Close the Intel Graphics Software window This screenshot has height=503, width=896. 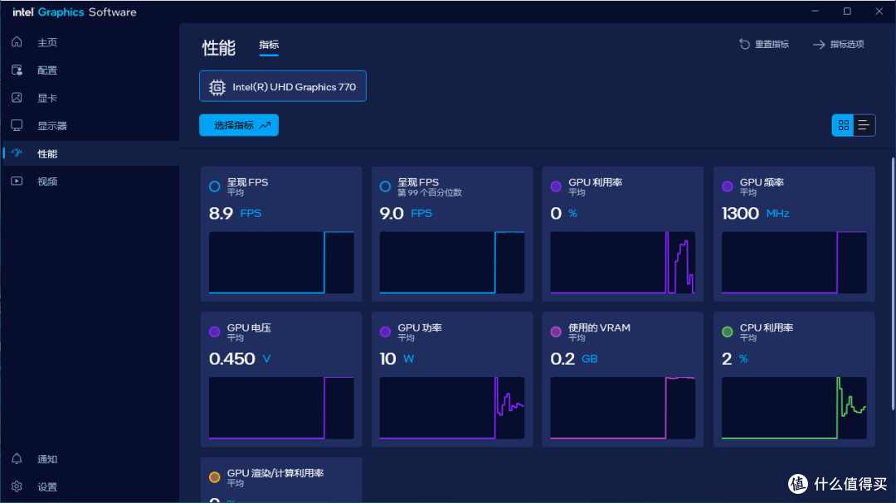(879, 12)
